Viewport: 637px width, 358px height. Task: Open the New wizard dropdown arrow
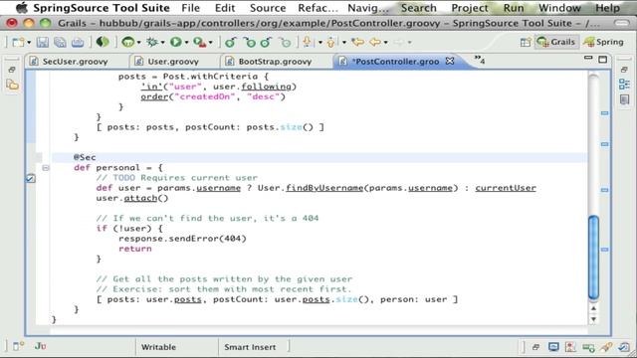[29, 42]
